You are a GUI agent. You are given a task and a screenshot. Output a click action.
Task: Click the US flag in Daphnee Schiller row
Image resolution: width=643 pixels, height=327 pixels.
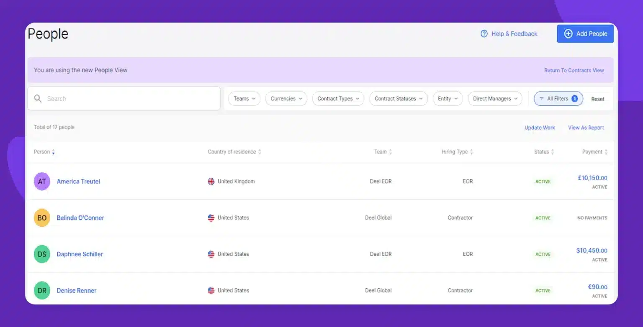point(211,254)
